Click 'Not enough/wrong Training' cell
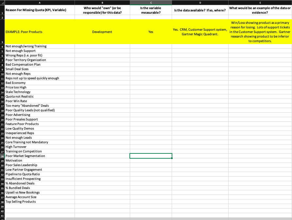292x220 pixels. point(40,46)
